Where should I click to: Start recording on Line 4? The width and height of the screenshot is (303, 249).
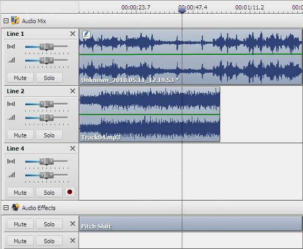tap(70, 192)
